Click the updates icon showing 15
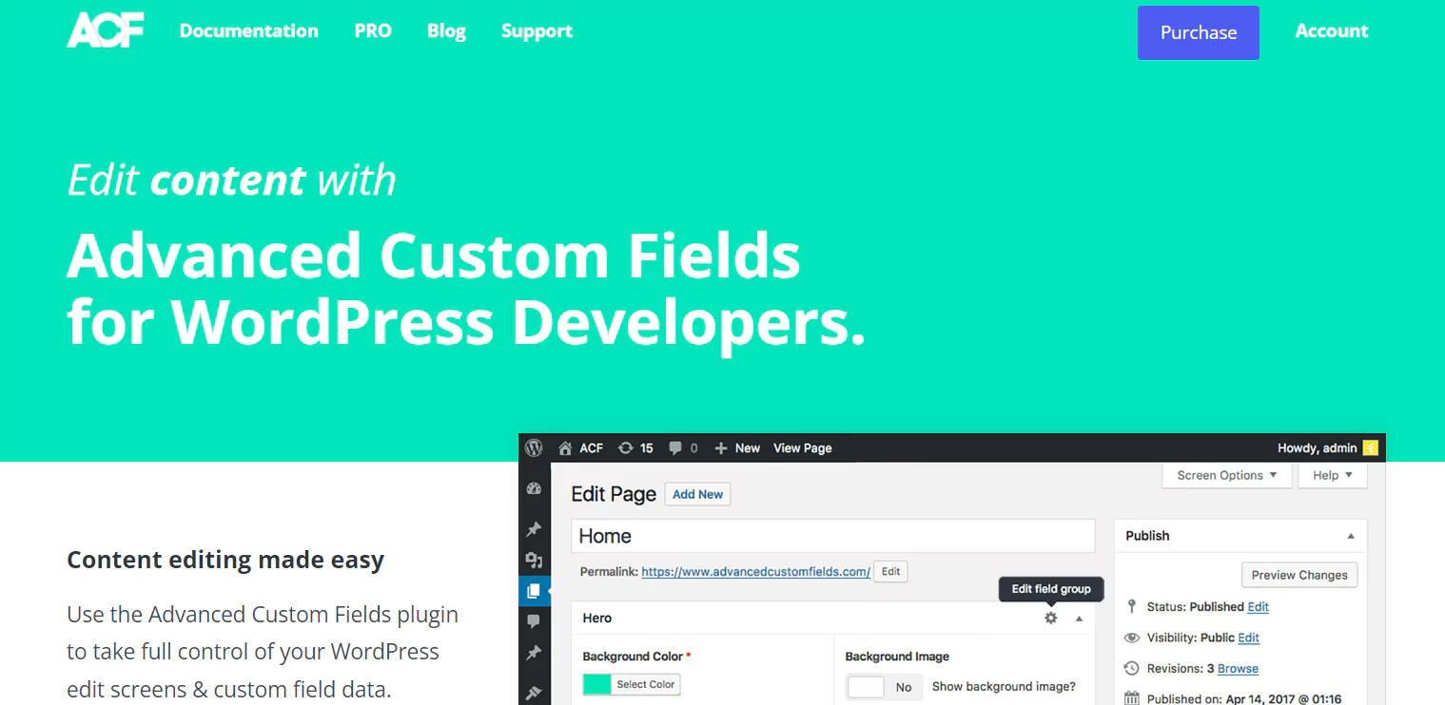The height and width of the screenshot is (705, 1445). pos(625,448)
